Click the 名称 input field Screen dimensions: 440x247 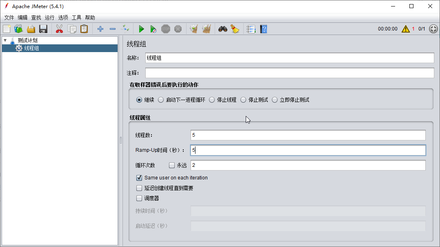point(290,58)
